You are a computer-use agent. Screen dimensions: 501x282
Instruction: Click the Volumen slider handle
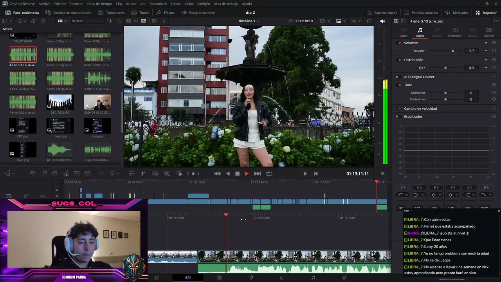click(x=453, y=51)
